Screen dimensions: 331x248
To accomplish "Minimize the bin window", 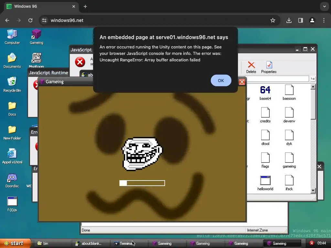I will pos(297,49).
